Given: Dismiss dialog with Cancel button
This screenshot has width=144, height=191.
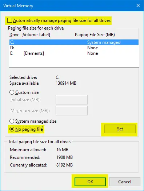Looking at the screenshot, I should (x=125, y=182).
